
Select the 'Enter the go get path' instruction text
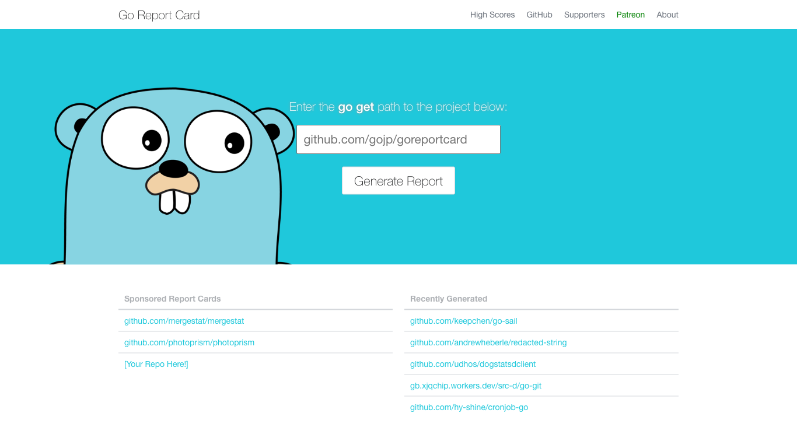[x=398, y=107]
